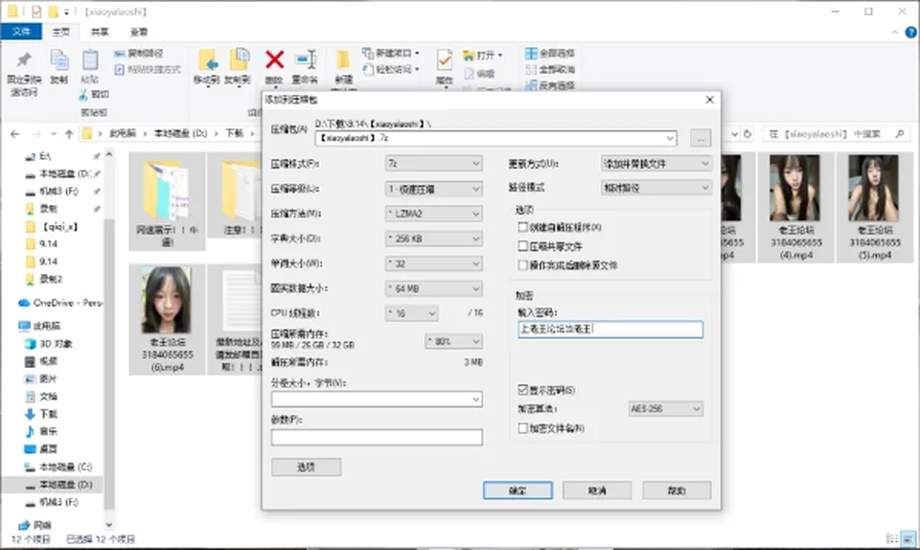Click the red X 删除 icon
This screenshot has width=920, height=550.
tap(274, 59)
